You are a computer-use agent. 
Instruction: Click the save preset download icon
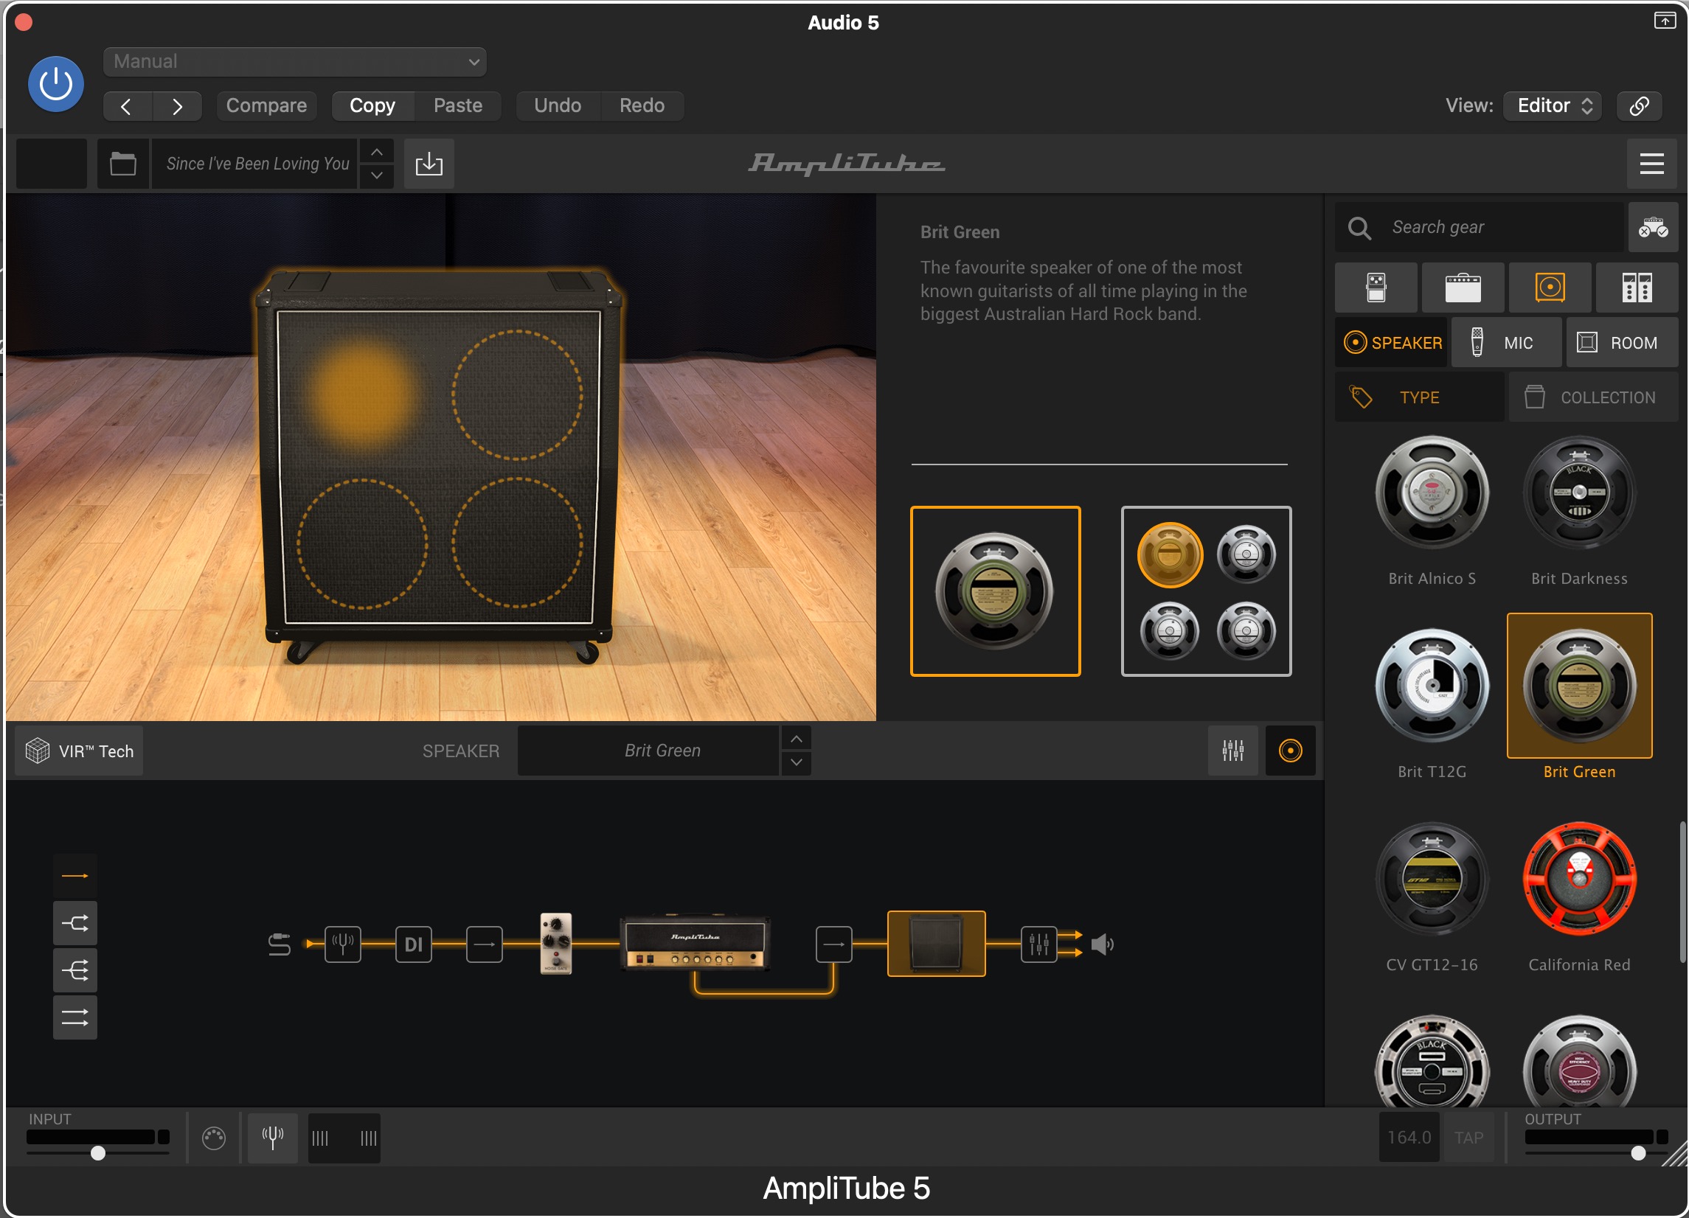click(x=429, y=164)
